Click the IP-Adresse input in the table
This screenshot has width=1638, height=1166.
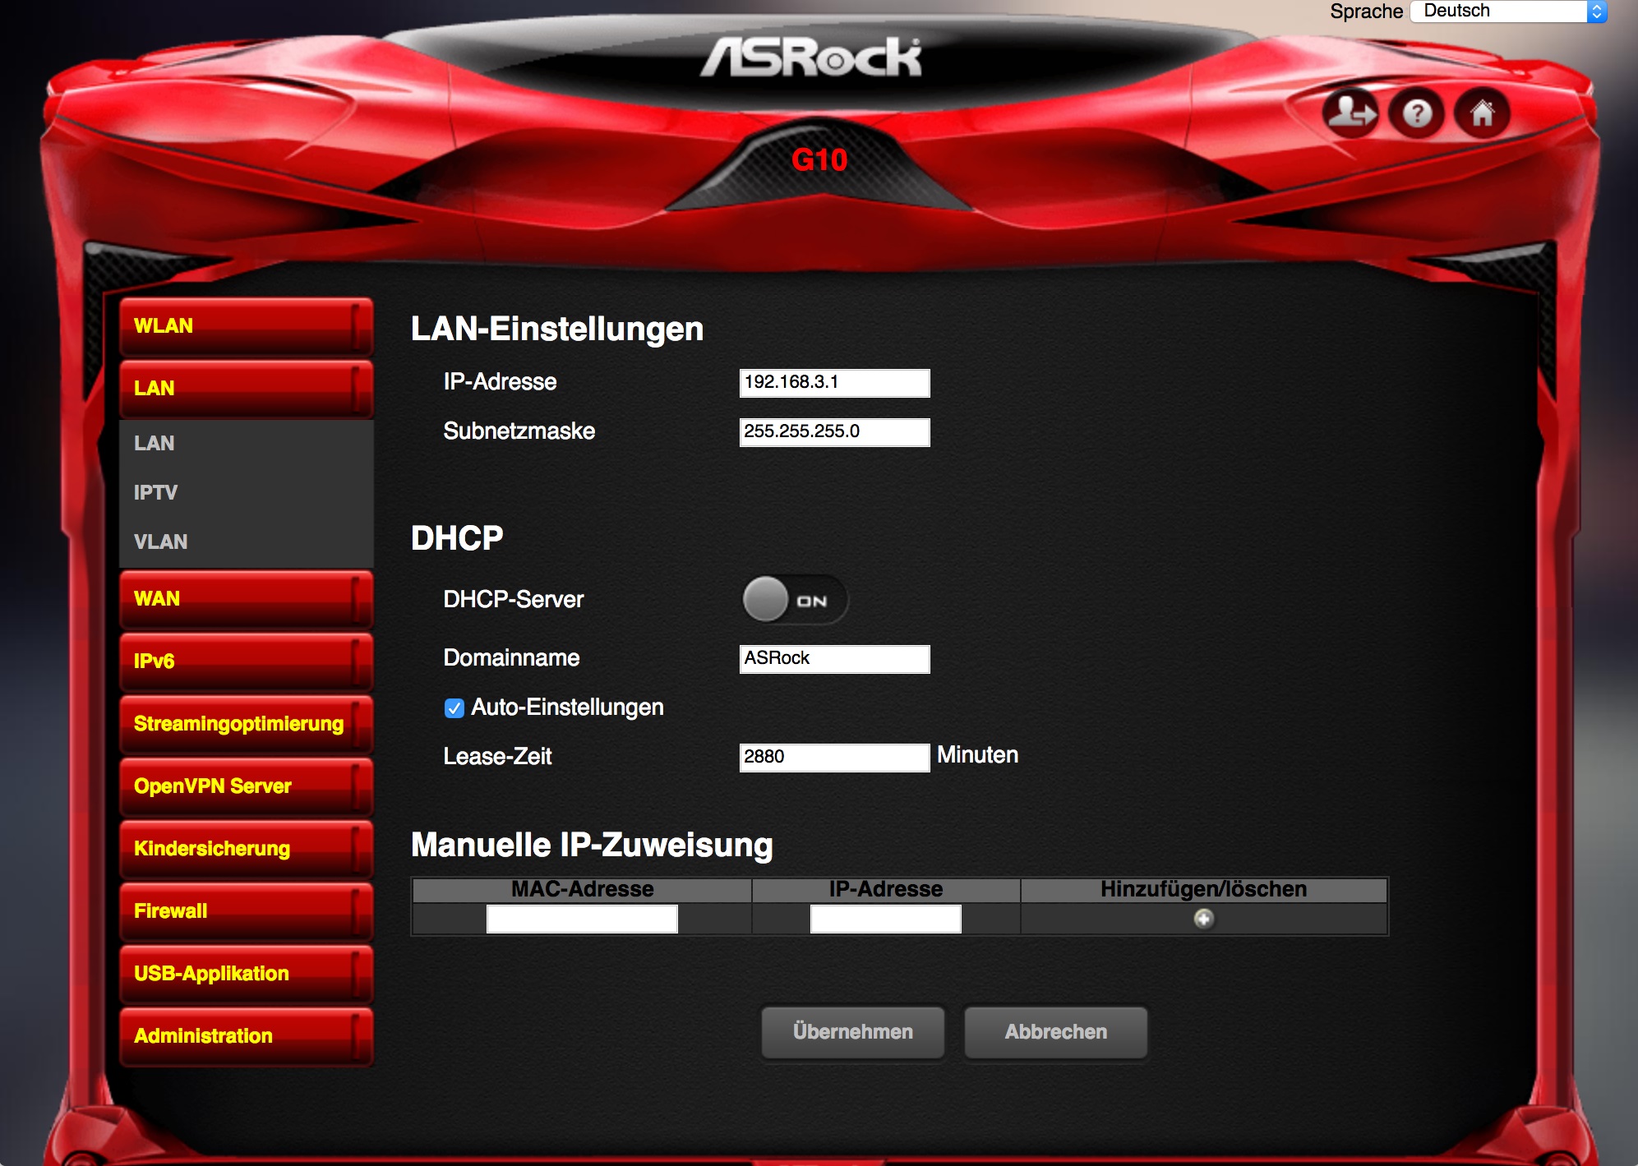tap(886, 919)
